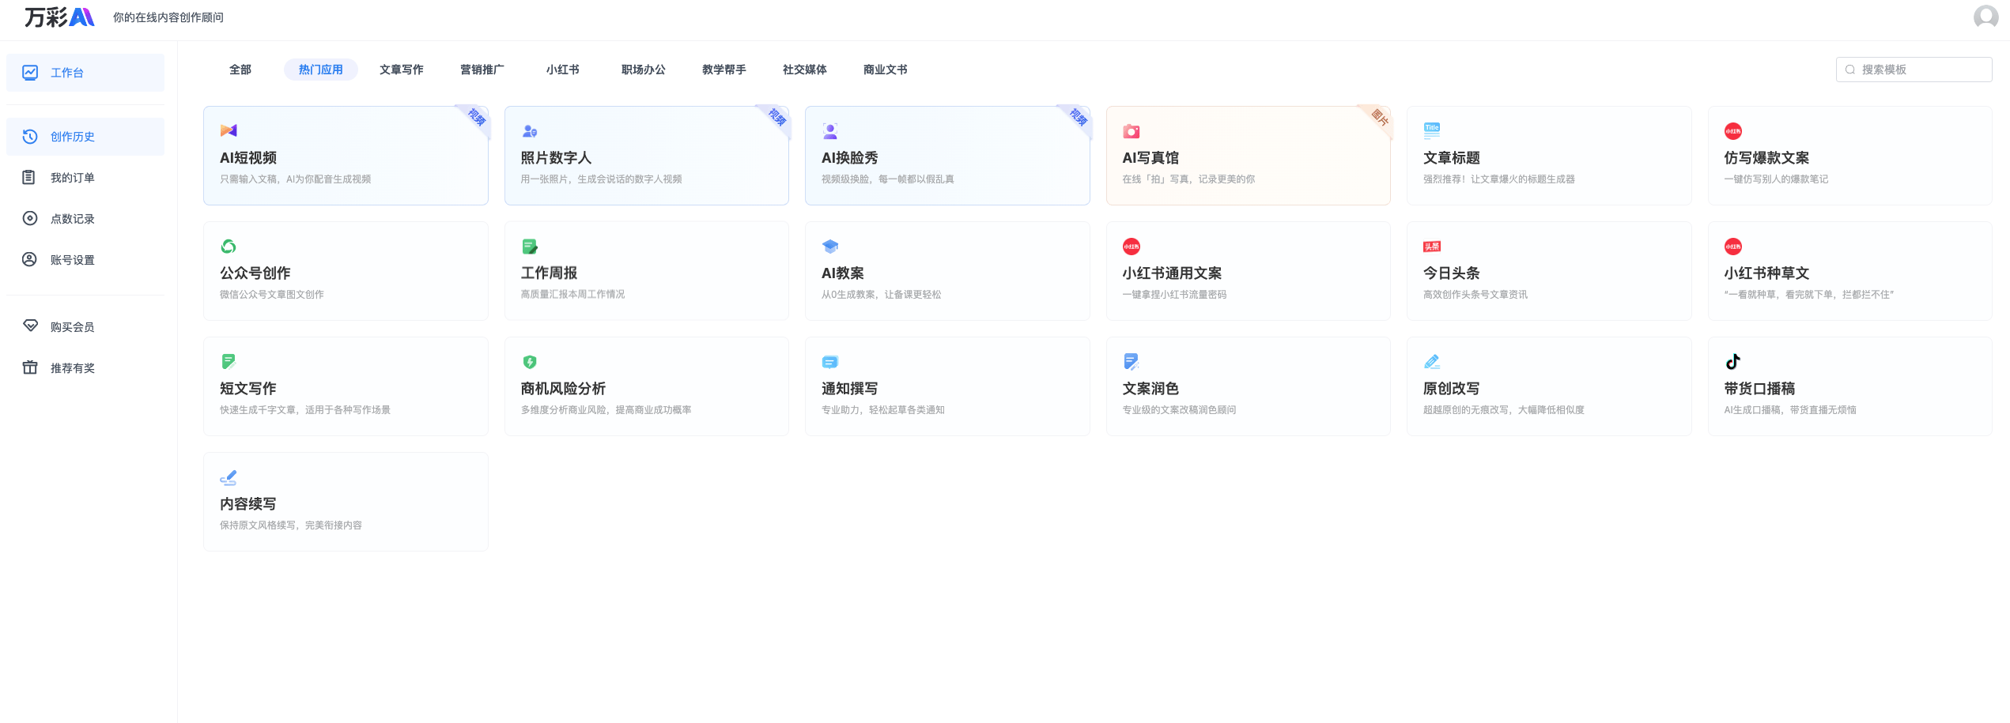Screen dimensions: 2010x723
Task: Open 工作台 in the sidebar
Action: pyautogui.click(x=85, y=73)
